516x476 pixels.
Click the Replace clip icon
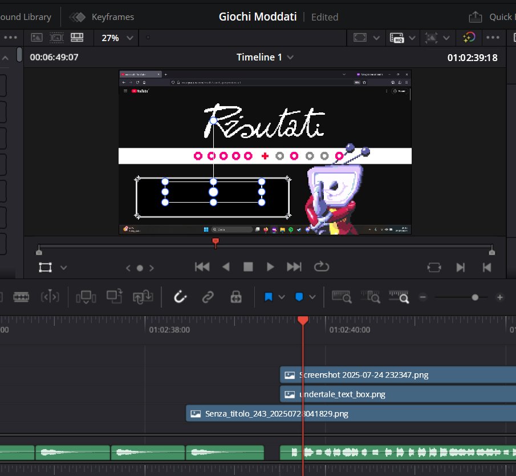pyautogui.click(x=143, y=297)
